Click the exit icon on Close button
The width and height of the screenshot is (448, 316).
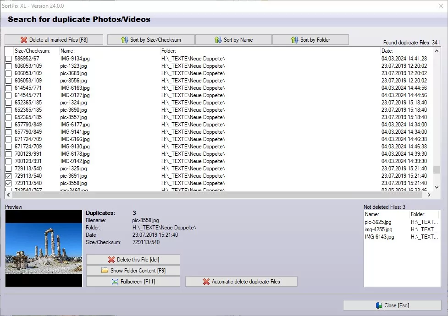point(379,305)
